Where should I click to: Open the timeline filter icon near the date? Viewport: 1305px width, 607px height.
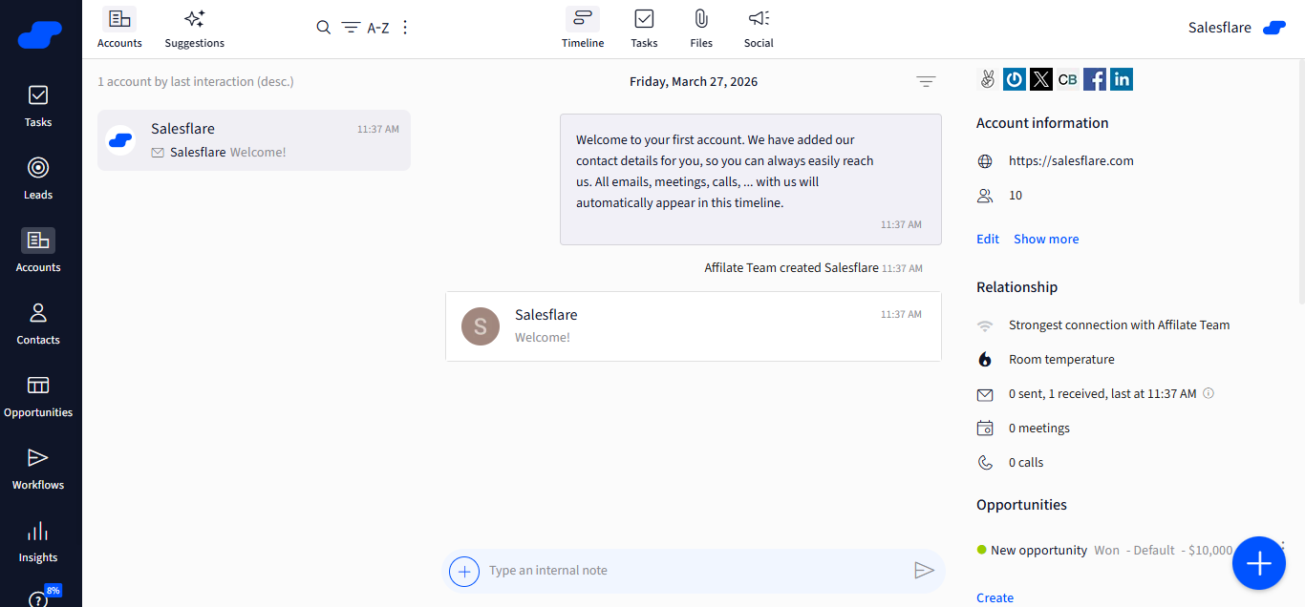[926, 82]
